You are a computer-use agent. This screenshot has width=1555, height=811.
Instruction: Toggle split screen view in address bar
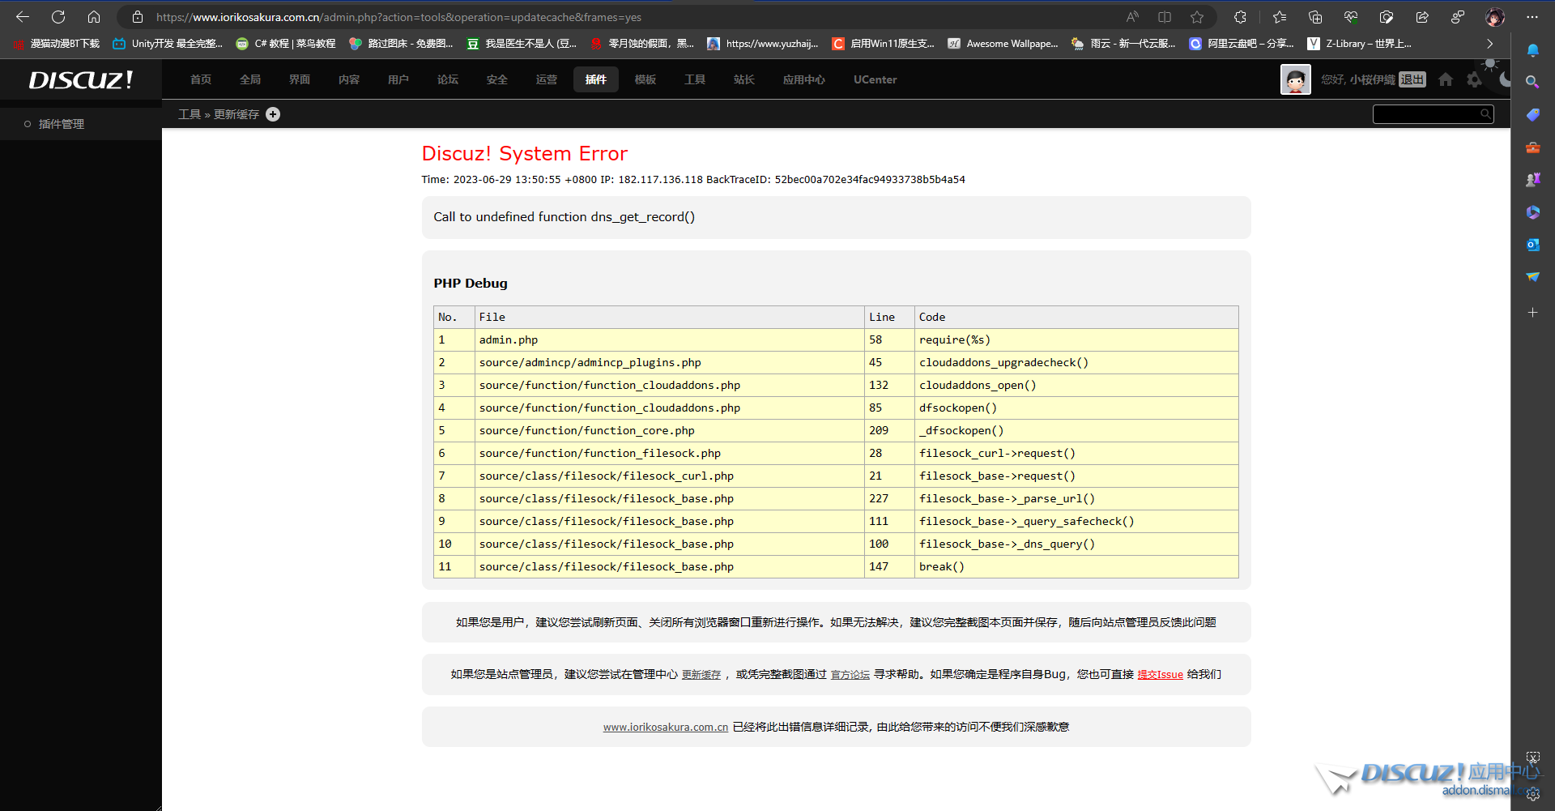tap(1165, 17)
